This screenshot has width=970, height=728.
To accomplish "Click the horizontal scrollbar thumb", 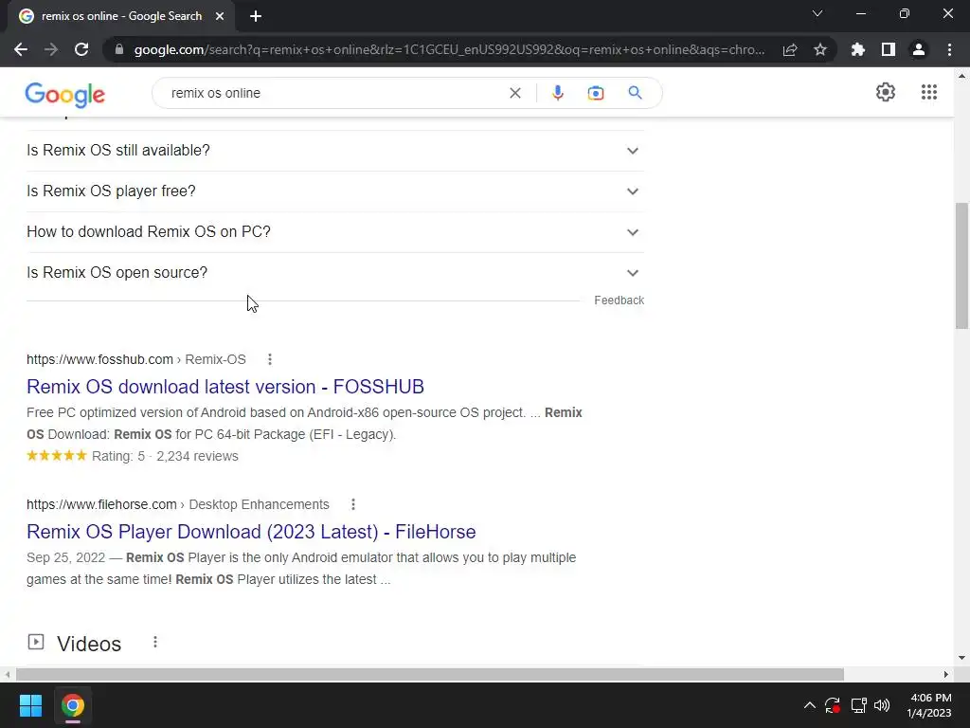I will tap(430, 674).
